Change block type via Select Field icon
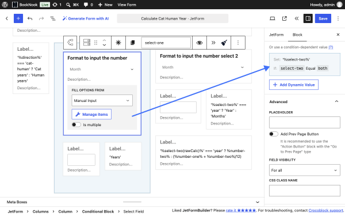The width and height of the screenshot is (345, 216). coord(87,43)
